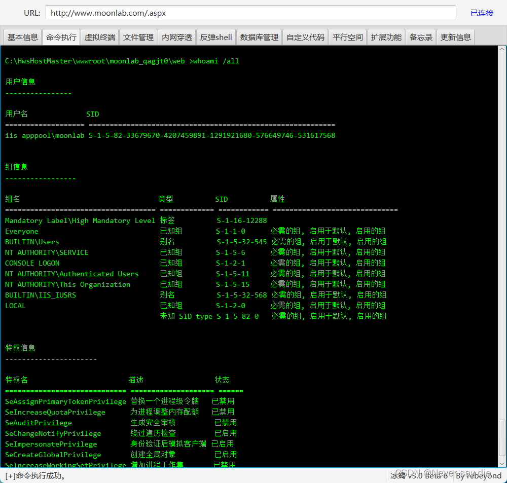
Task: Click the CONSOLE LOGON group name
Action: [x=32, y=263]
